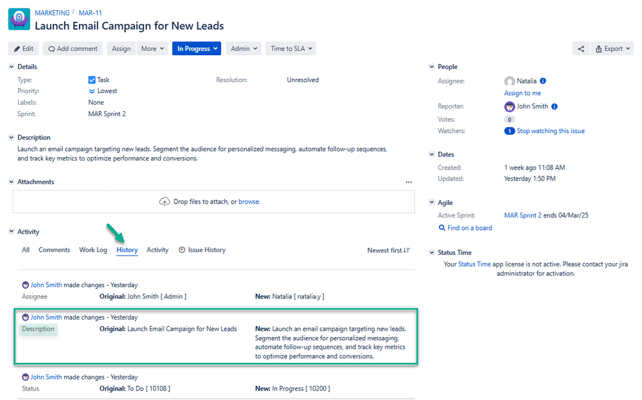Click the Updated value Yesterday 1:50 PM
This screenshot has height=400, width=642.
(x=530, y=178)
